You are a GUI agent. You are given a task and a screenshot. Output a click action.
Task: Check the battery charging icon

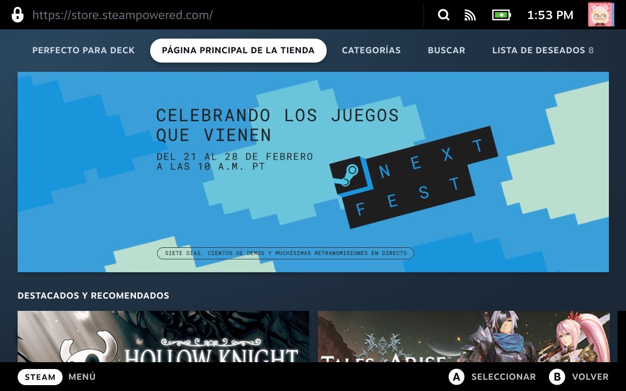point(501,15)
